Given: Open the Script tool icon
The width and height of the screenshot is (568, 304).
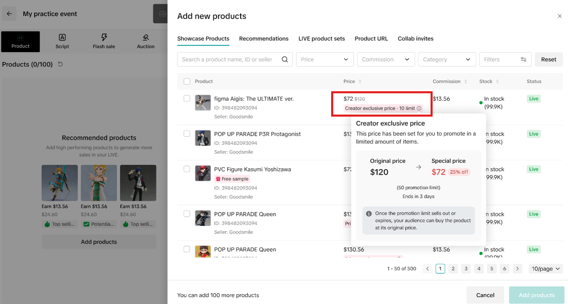Looking at the screenshot, I should pos(62,38).
